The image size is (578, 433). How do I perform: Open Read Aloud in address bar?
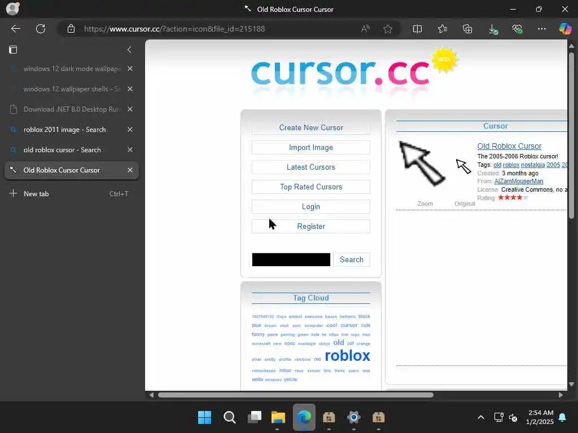coord(365,29)
